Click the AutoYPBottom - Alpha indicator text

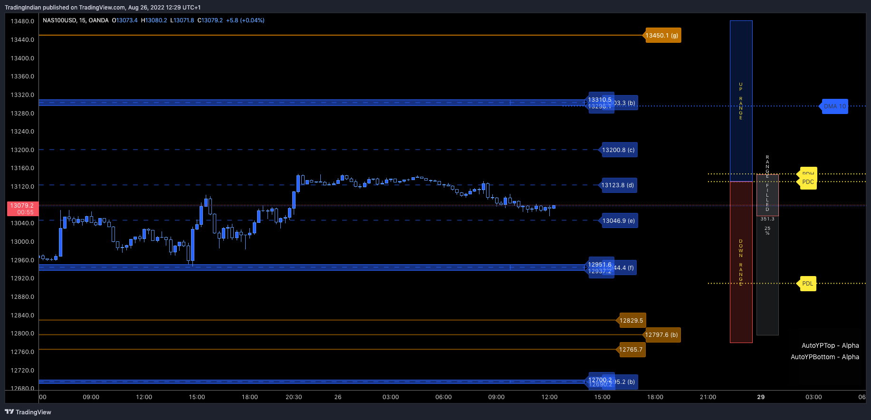click(825, 357)
